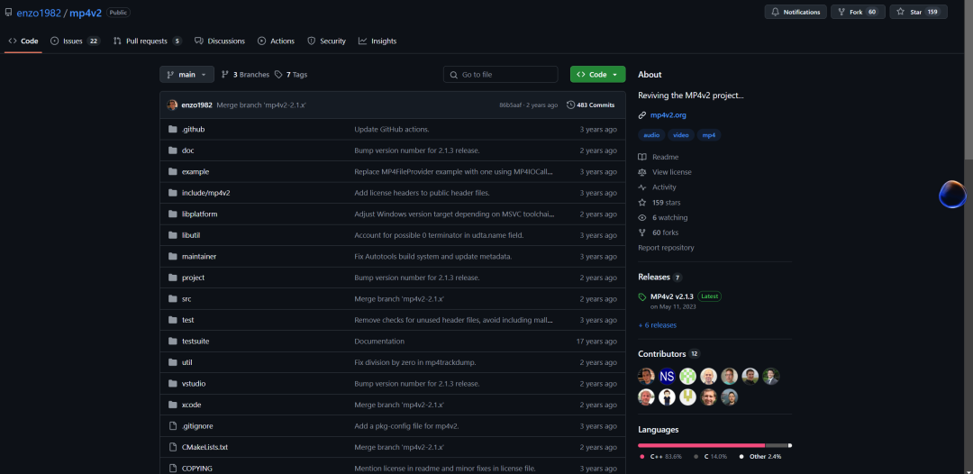973x474 pixels.
Task: Click the star icon beside 159 stars
Action: point(642,202)
